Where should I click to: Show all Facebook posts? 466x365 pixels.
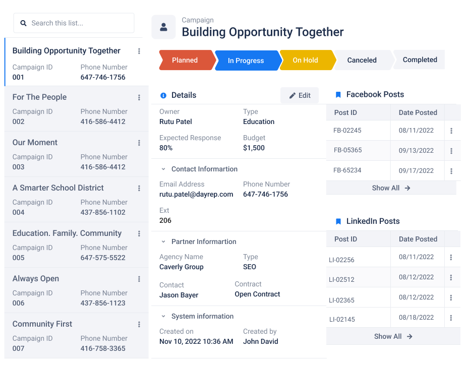coord(391,188)
